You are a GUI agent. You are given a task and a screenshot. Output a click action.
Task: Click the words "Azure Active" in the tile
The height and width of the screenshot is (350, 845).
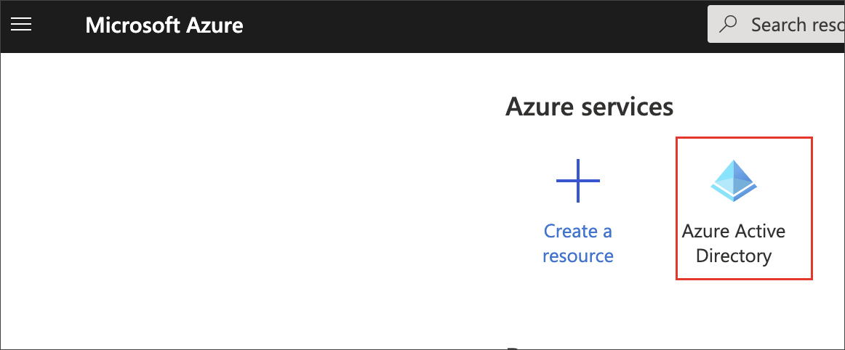pyautogui.click(x=733, y=231)
